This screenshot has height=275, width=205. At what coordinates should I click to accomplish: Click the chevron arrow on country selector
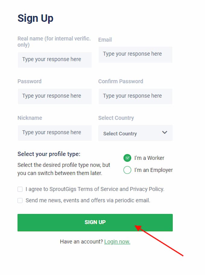165,132
